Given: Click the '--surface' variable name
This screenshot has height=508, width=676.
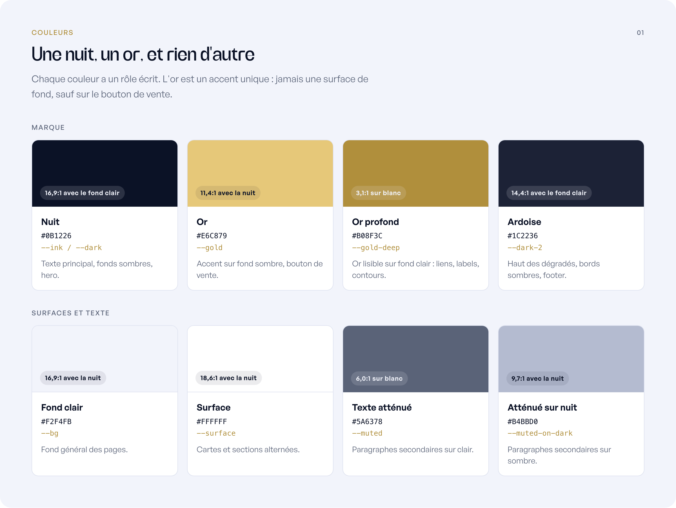Looking at the screenshot, I should tap(216, 433).
